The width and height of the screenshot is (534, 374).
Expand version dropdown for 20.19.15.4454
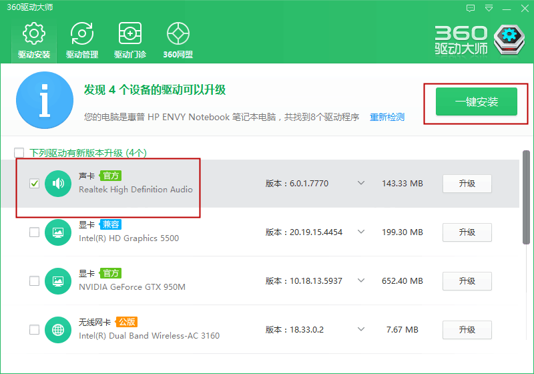[x=361, y=232]
